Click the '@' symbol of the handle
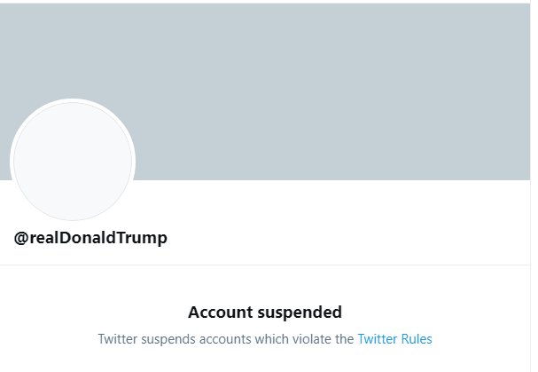538x372 pixels. click(x=21, y=238)
